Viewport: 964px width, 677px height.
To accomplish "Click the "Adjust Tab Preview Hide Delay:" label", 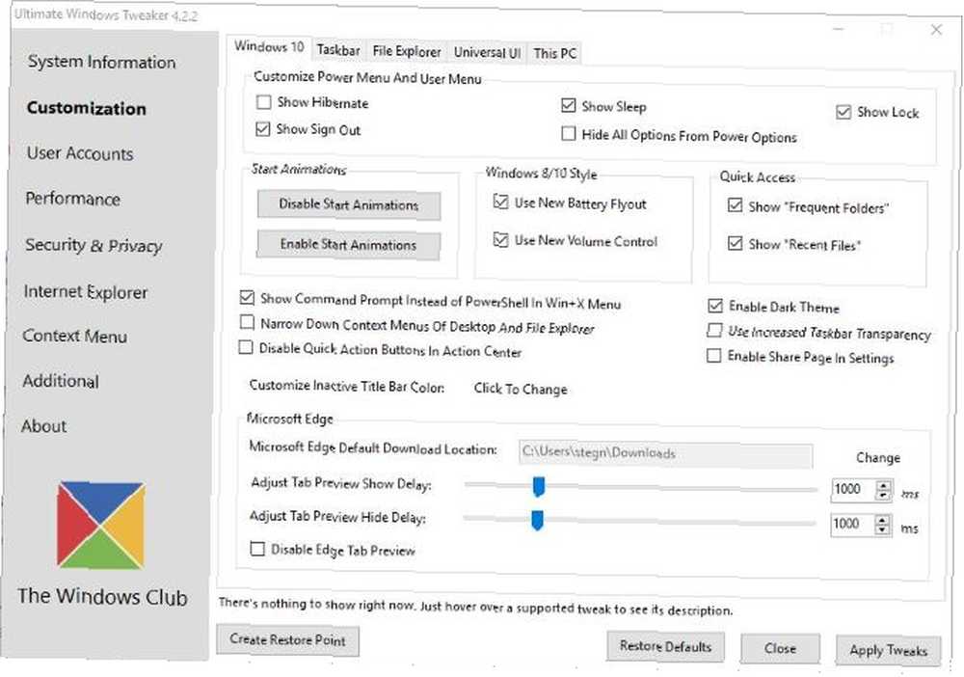I will pyautogui.click(x=337, y=517).
